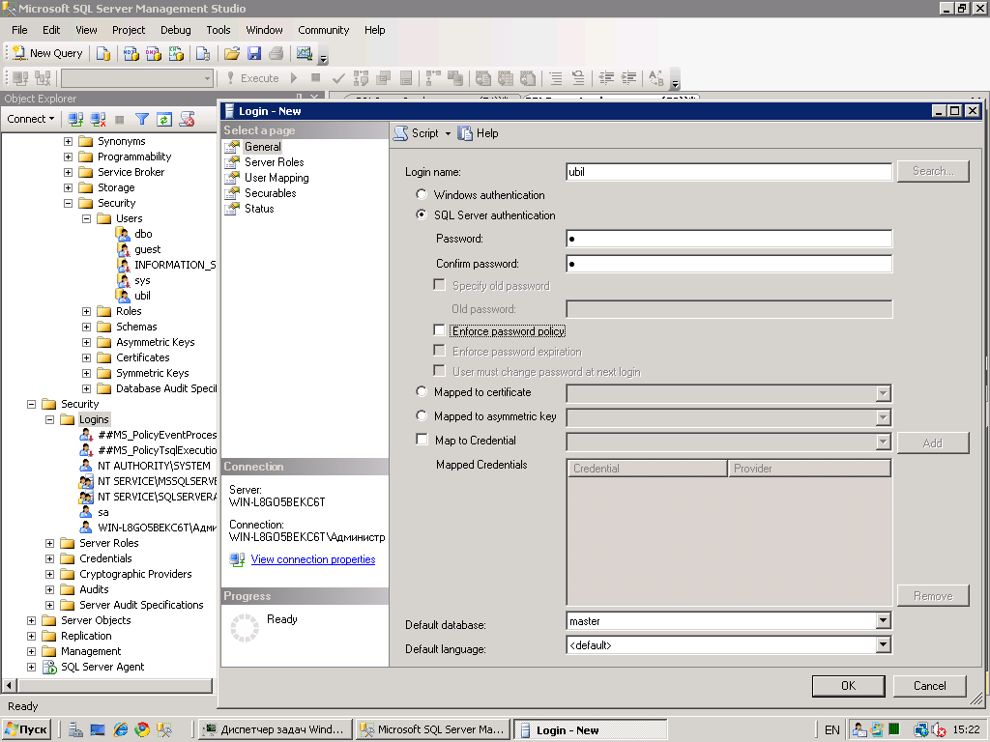The image size is (990, 742).
Task: Click the Confirm password field
Action: click(729, 264)
